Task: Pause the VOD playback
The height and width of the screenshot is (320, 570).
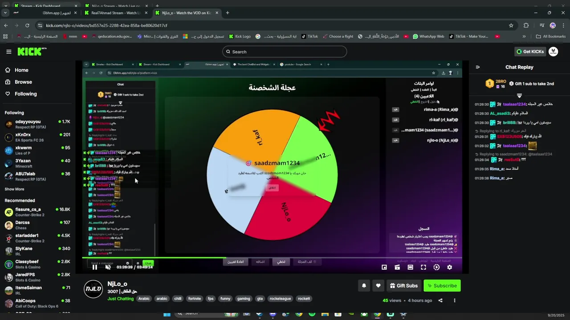Action: [x=94, y=267]
